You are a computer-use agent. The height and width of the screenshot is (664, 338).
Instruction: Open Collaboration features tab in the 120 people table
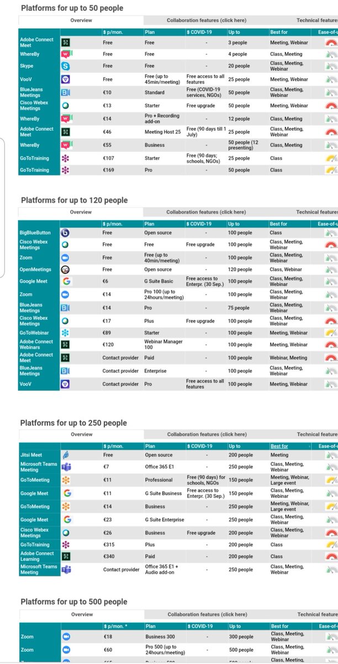pyautogui.click(x=206, y=212)
